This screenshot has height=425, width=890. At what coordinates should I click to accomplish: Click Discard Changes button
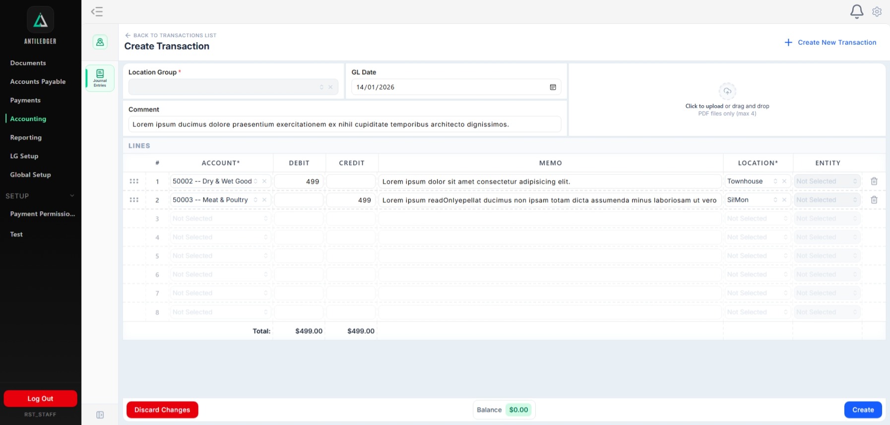tap(162, 410)
